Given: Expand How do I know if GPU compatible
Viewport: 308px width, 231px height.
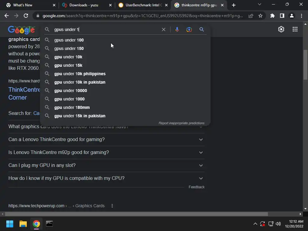Looking at the screenshot, I should click(106, 178).
